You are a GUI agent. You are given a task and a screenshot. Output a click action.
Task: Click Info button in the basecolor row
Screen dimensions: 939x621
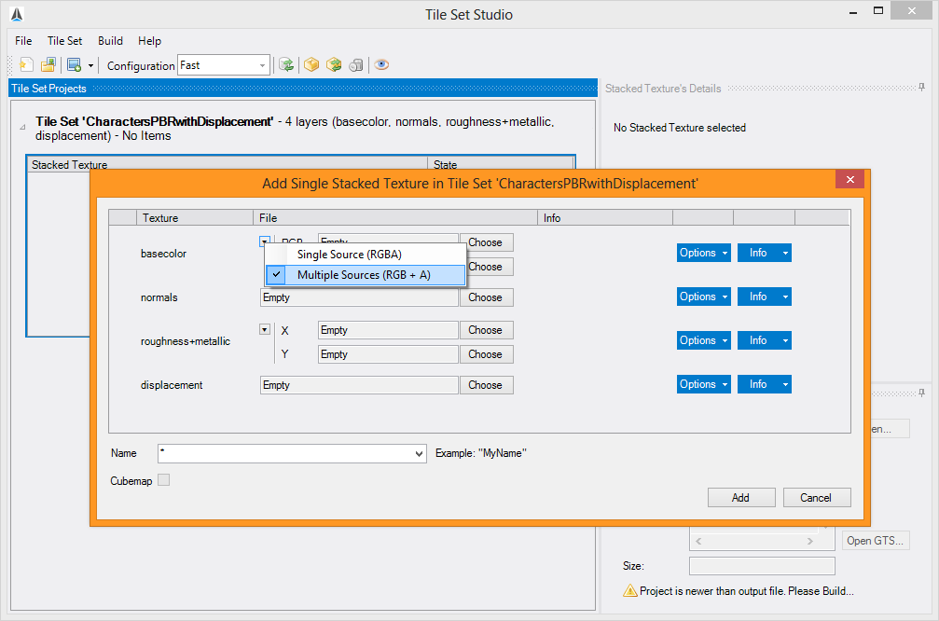764,253
